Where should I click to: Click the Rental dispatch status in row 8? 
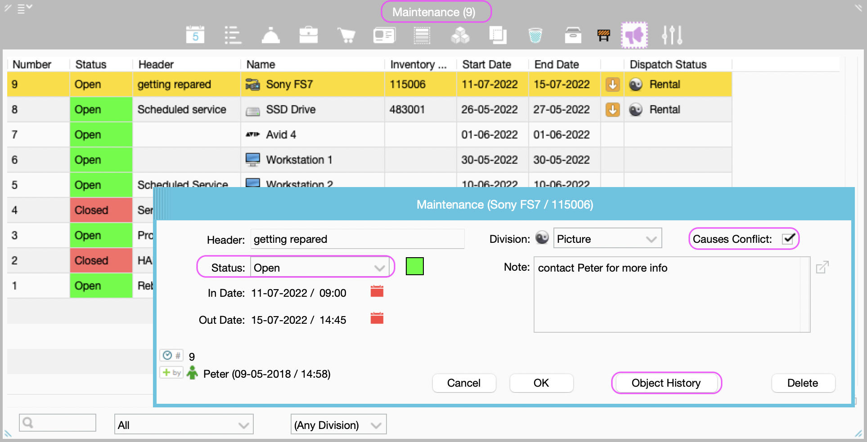(x=665, y=109)
